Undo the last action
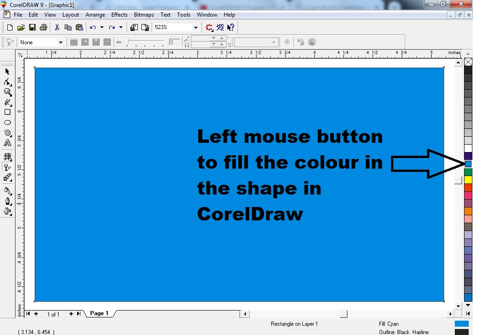Viewport: 477px width, 335px height. tap(93, 27)
